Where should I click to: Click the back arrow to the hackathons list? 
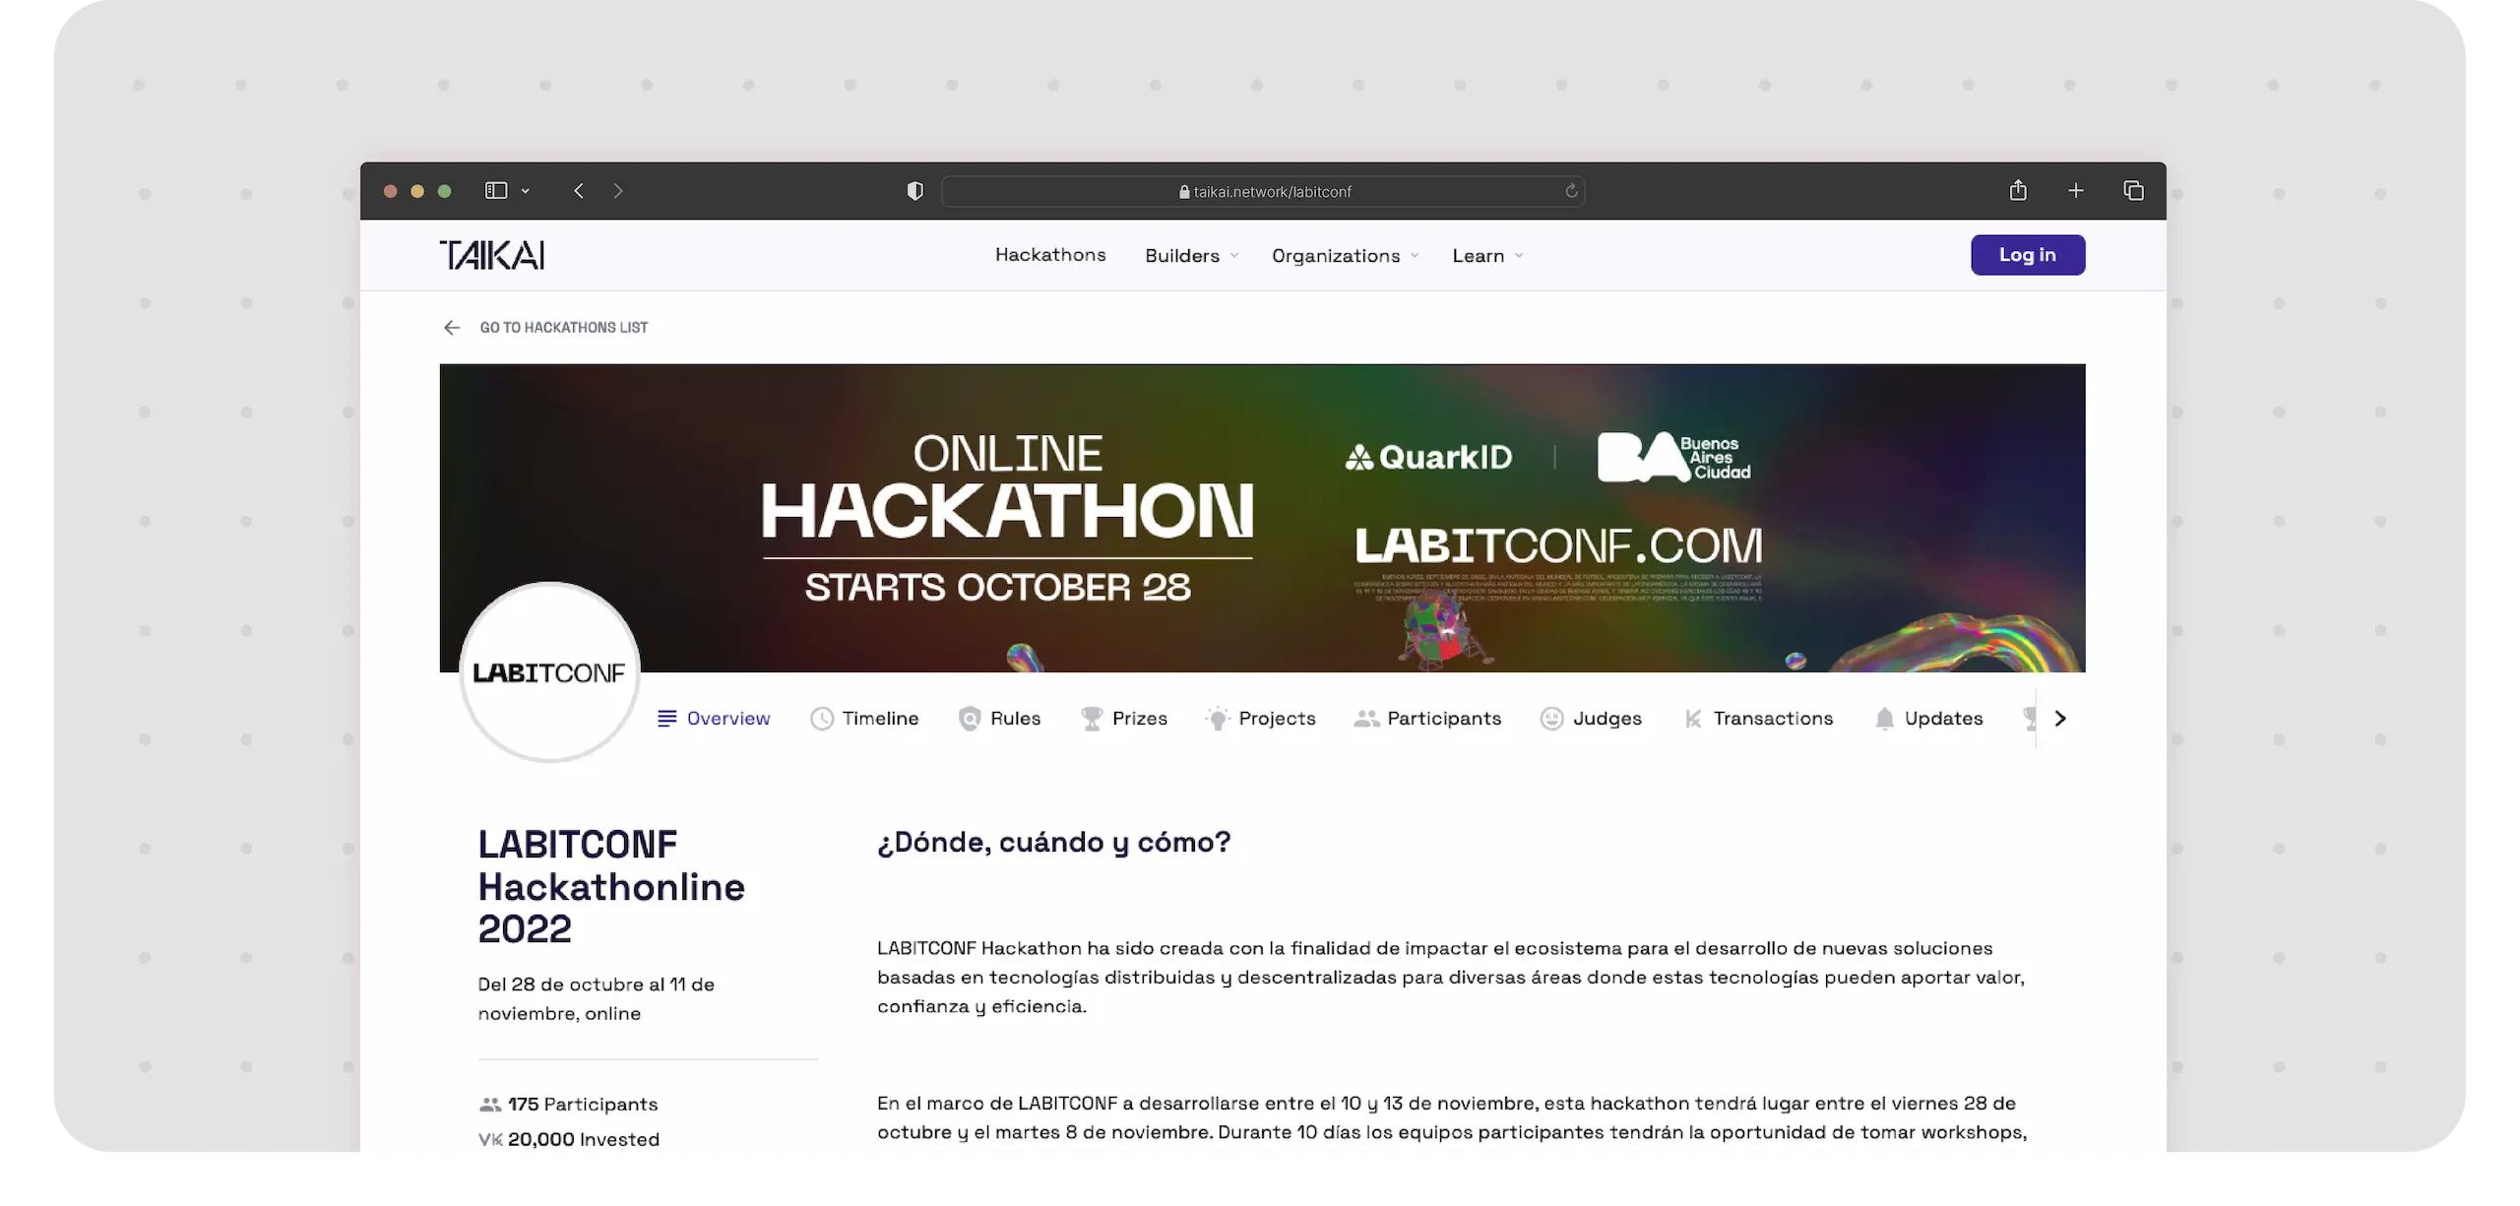451,328
